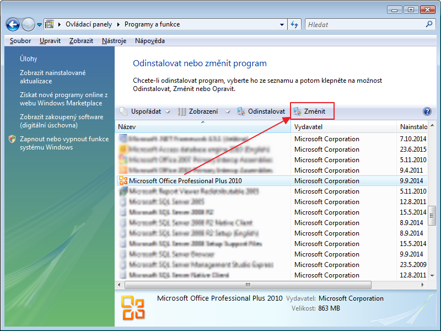The width and height of the screenshot is (441, 331).
Task: Open the Soubor menu
Action: [20, 41]
